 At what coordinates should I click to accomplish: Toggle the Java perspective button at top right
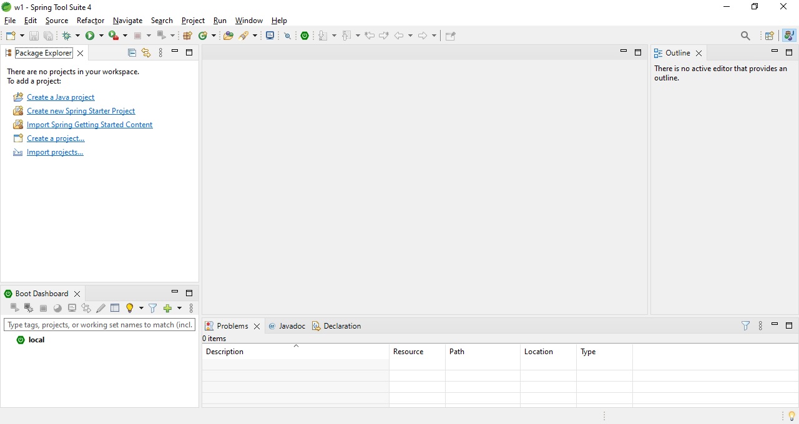click(x=790, y=36)
